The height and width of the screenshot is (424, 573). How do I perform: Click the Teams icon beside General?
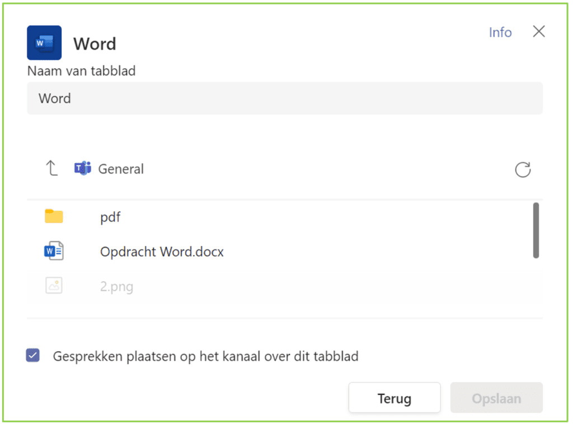pos(83,168)
